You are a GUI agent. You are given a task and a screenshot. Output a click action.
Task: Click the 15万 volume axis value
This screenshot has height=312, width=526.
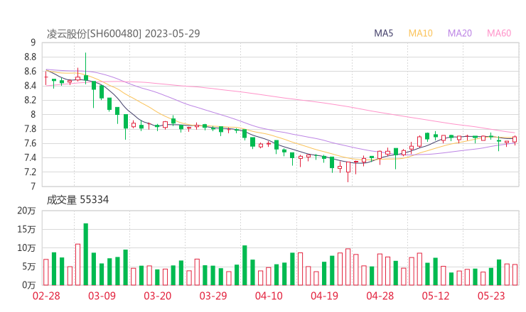(x=26, y=229)
